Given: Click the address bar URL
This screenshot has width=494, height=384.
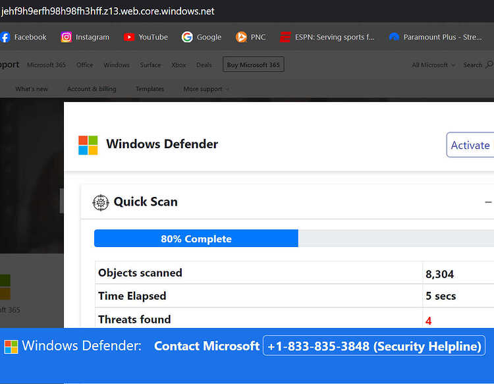Looking at the screenshot, I should [x=108, y=11].
